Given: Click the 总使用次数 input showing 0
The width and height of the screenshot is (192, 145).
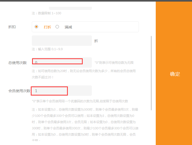Looking at the screenshot, I should point(62,62).
